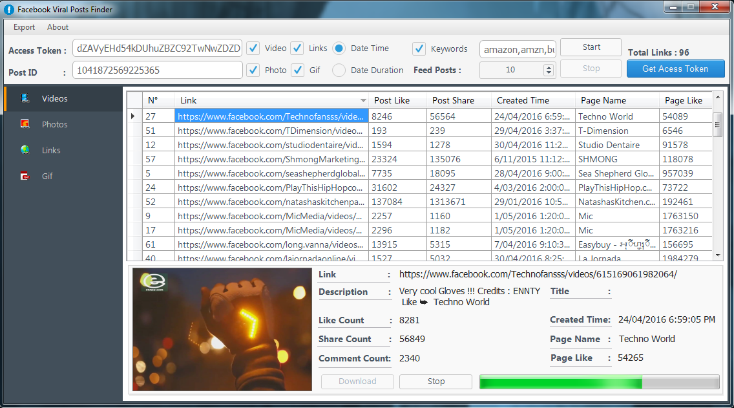Click the Post ID input field
This screenshot has width=734, height=408.
(x=157, y=70)
